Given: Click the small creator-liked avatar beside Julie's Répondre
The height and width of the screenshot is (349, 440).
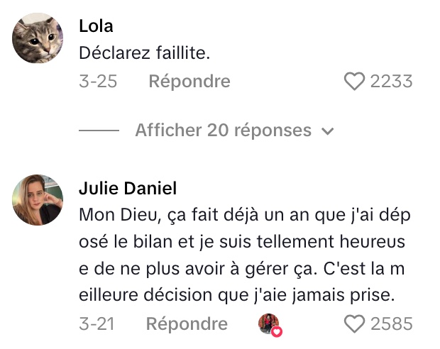Looking at the screenshot, I should tap(269, 324).
